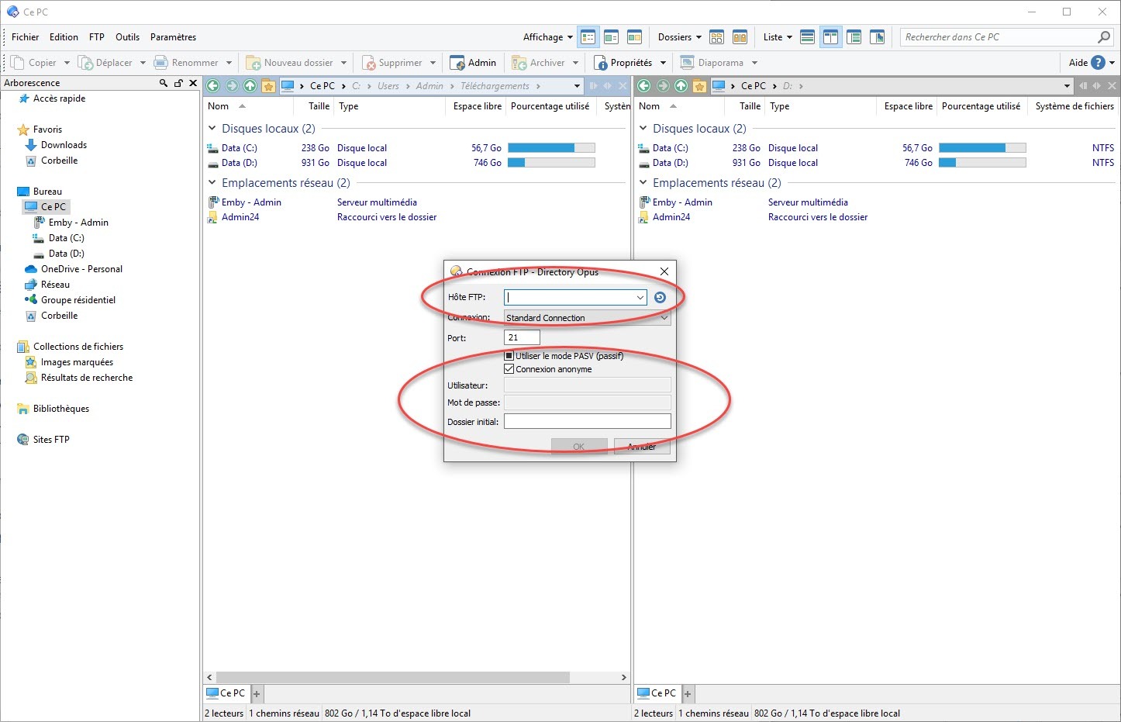This screenshot has width=1121, height=722.
Task: Select the Ce PC tab in left pane
Action: [226, 693]
